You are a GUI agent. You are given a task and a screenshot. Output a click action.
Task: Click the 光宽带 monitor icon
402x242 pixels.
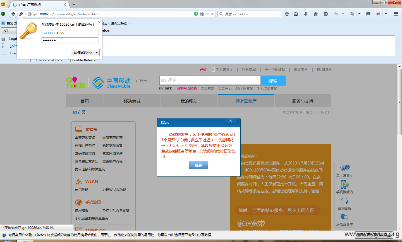click(79, 129)
